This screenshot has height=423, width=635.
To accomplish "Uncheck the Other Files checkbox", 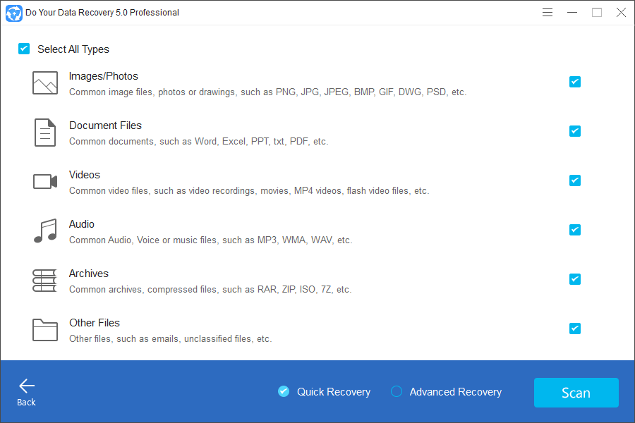I will tap(574, 329).
